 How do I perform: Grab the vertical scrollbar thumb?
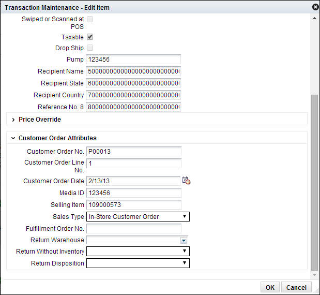click(x=314, y=183)
